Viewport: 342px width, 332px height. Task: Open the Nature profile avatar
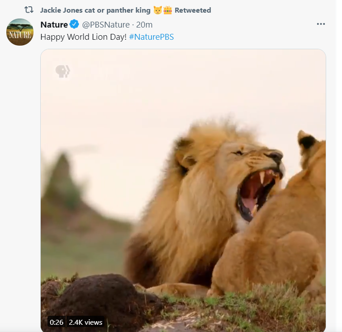pyautogui.click(x=20, y=32)
